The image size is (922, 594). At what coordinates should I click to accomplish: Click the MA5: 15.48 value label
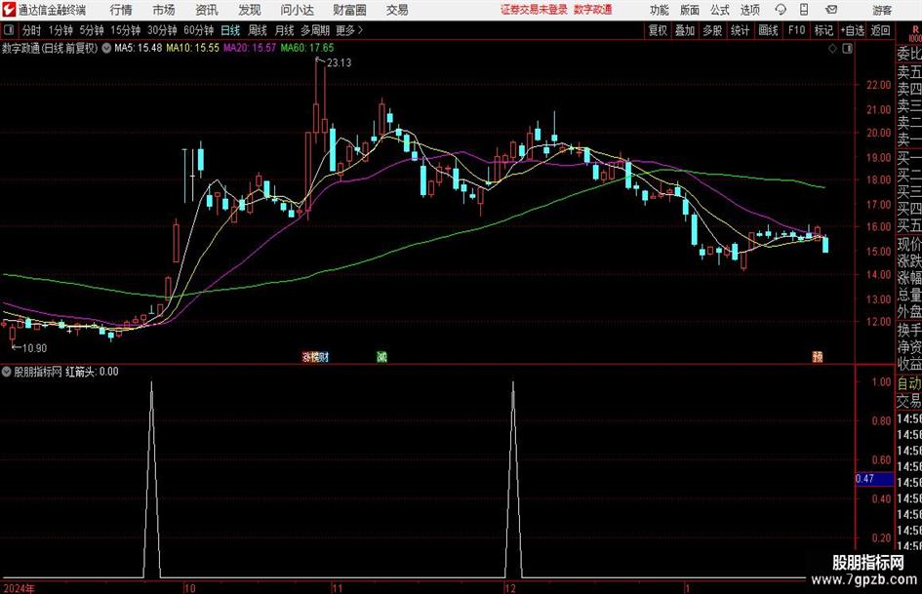138,48
